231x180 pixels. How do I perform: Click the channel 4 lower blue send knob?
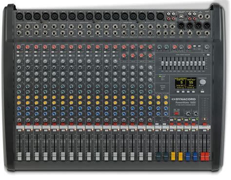click(x=45, y=114)
